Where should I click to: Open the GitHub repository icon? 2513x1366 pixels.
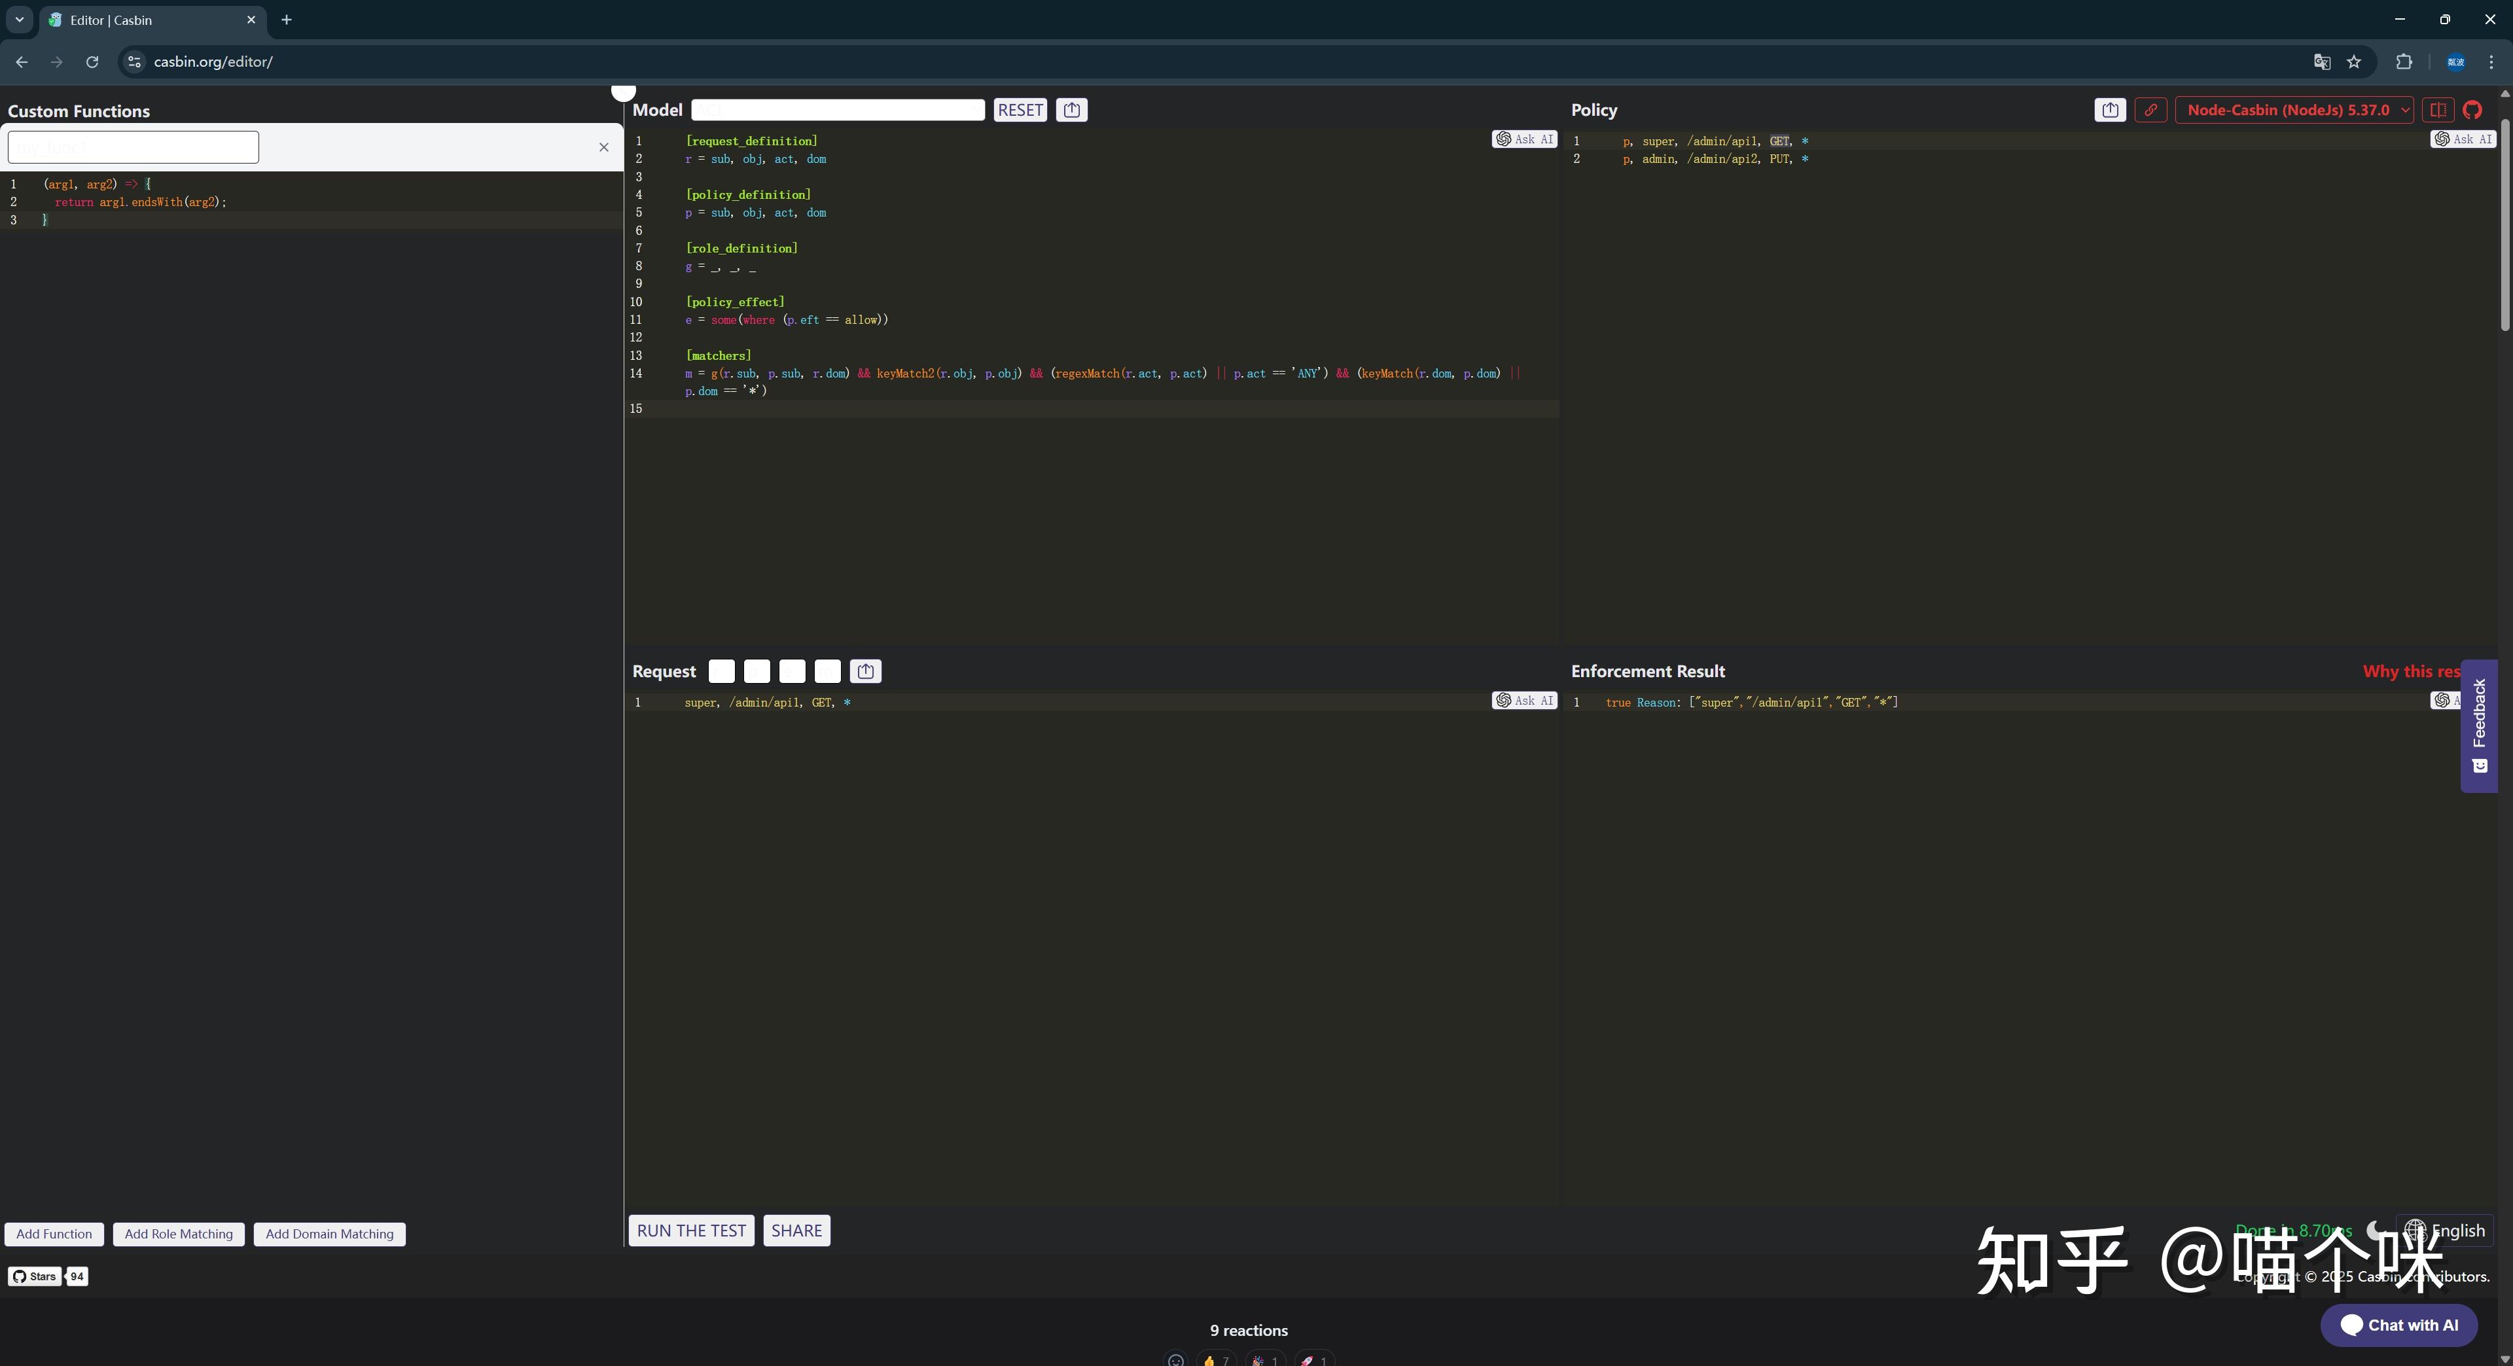[x=2472, y=110]
